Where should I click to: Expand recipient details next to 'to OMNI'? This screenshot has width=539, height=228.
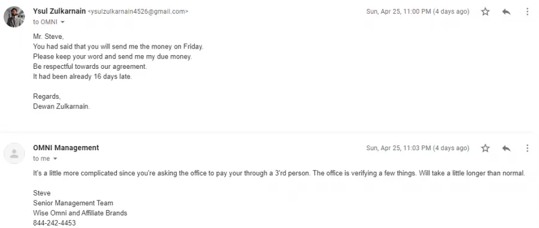[x=62, y=22]
